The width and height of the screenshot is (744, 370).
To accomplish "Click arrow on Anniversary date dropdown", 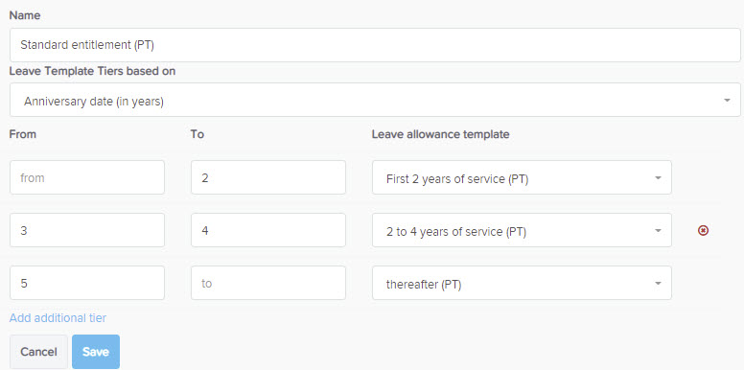I will click(x=727, y=101).
